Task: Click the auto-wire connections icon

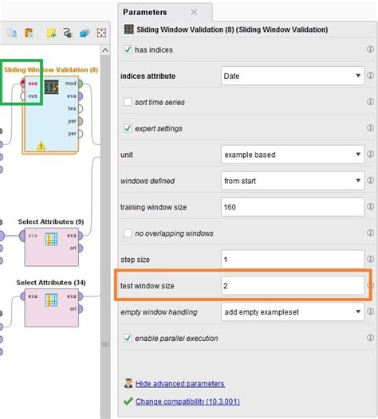Action: pos(68,33)
